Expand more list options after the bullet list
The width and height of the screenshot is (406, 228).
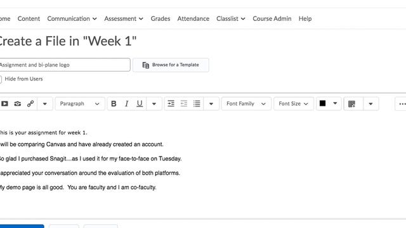[211, 104]
